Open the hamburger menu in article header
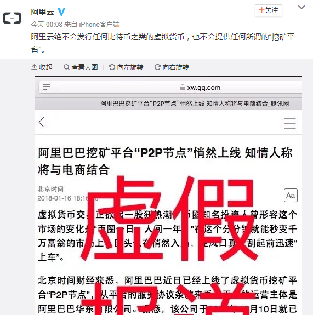313x315 pixels. 289,123
